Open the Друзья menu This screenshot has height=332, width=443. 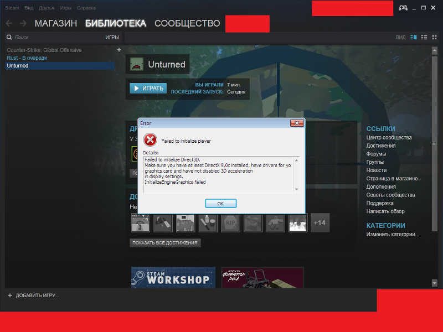coord(47,8)
